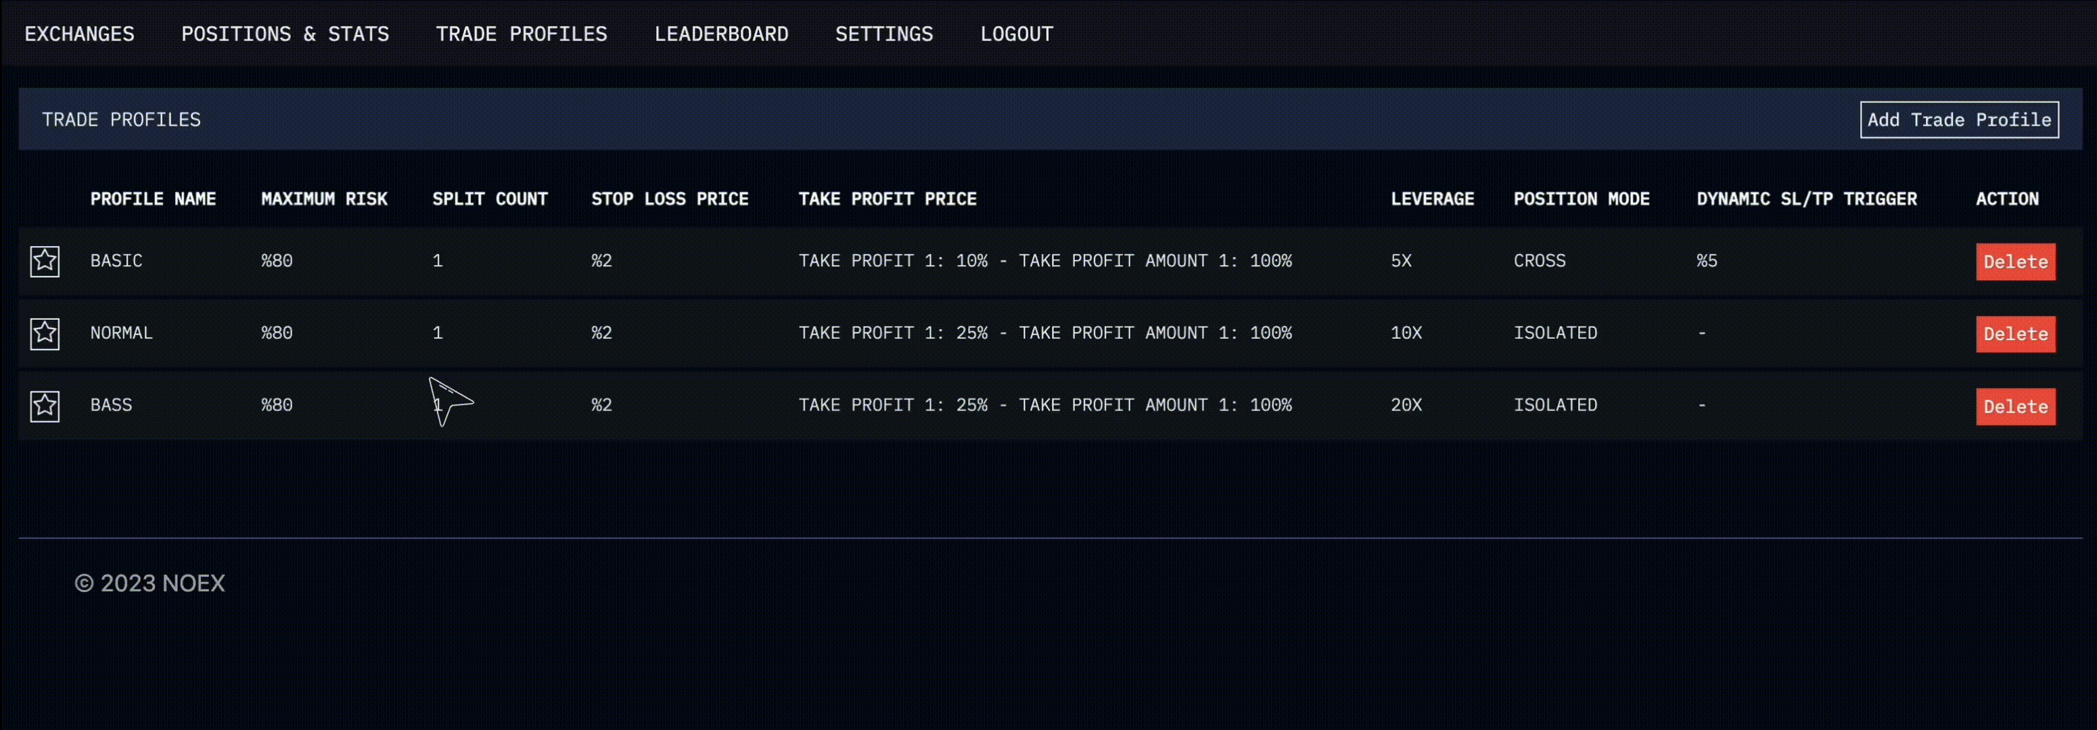
Task: Click the star icon for the NORMAL profile
Action: tap(45, 334)
